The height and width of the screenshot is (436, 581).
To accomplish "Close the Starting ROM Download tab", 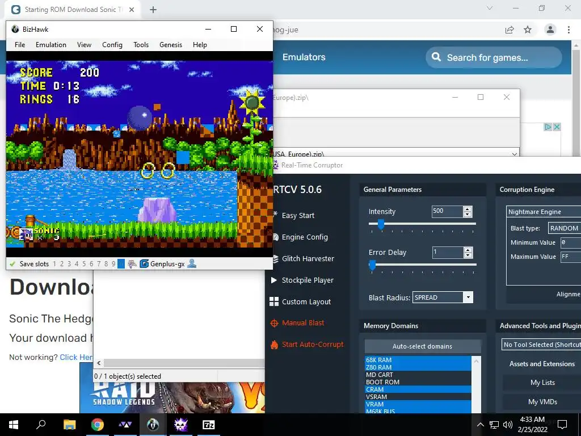I will pyautogui.click(x=132, y=10).
